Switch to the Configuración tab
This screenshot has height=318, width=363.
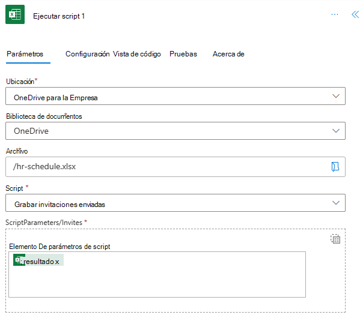88,54
